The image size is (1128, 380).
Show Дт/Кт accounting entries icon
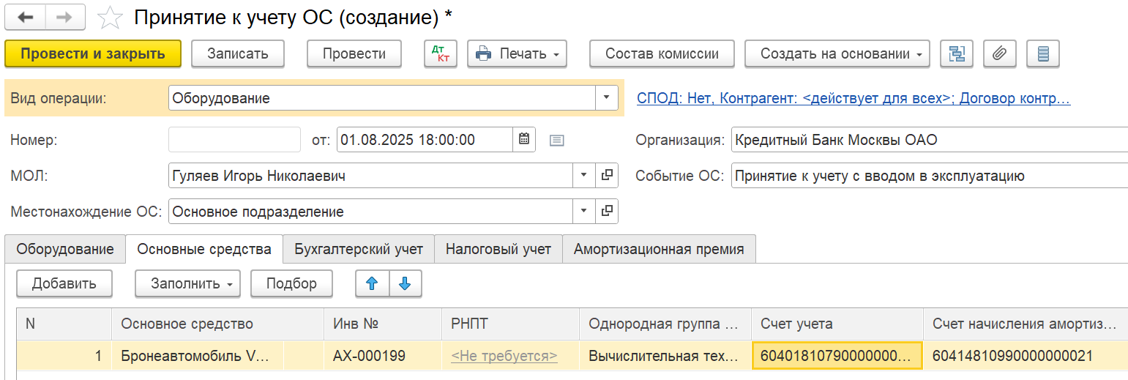coord(441,53)
